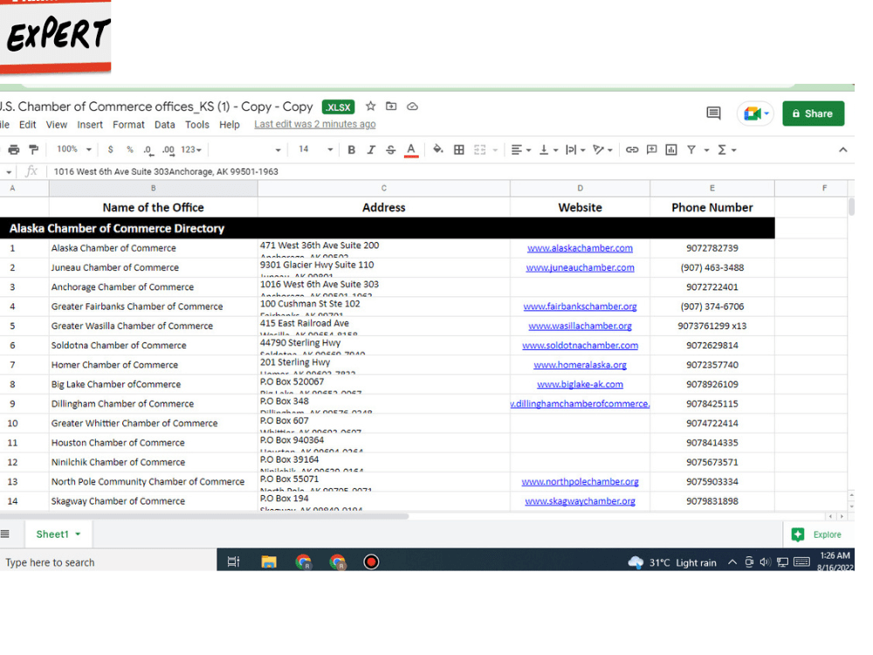This screenshot has width=873, height=655.
Task: Open the Help menu
Action: pyautogui.click(x=230, y=125)
